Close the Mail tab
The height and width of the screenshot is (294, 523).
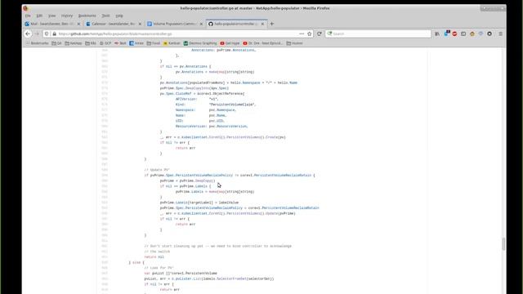(x=78, y=24)
